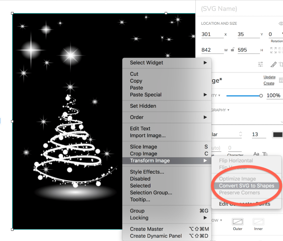Select Crop Image from the context menu
Viewport: 283px width, 241px height.
[143, 154]
